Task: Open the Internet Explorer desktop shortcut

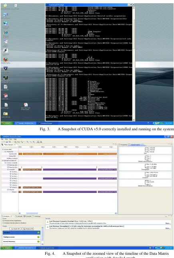Action: tap(6, 33)
